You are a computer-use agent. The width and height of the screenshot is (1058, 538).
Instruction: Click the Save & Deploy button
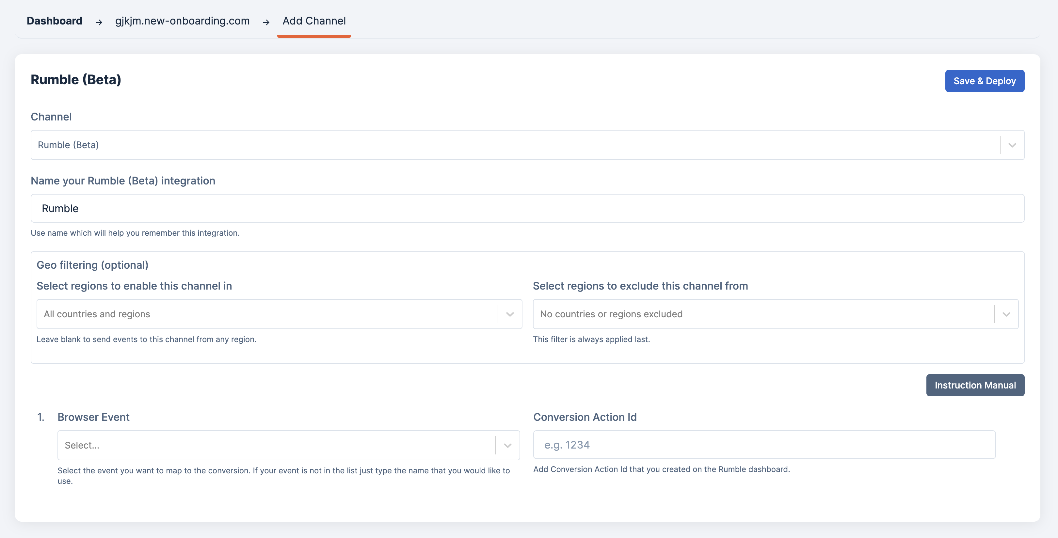click(x=984, y=81)
